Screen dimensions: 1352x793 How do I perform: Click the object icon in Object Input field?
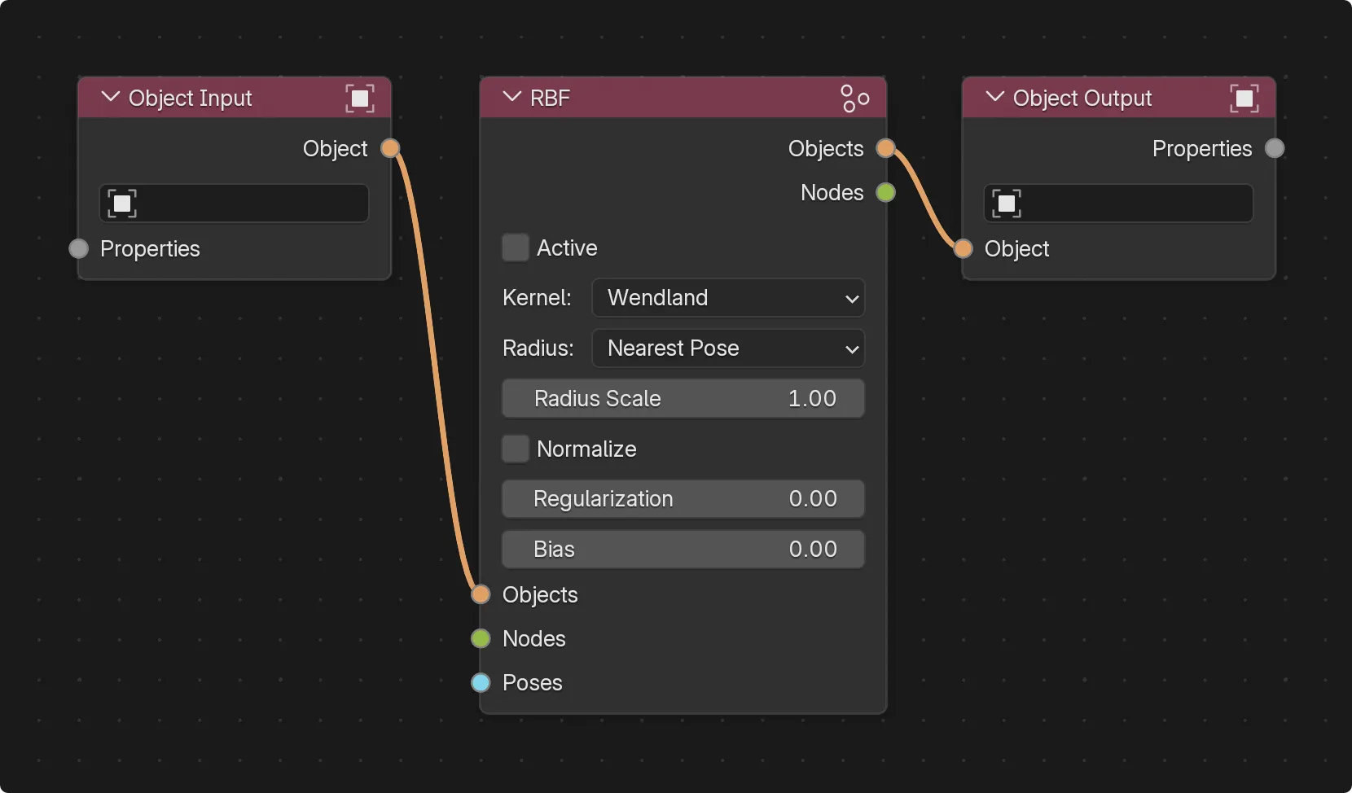122,204
